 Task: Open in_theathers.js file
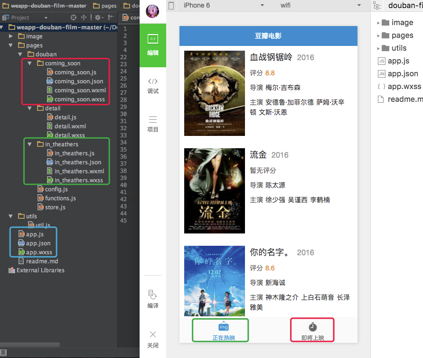pos(71,153)
